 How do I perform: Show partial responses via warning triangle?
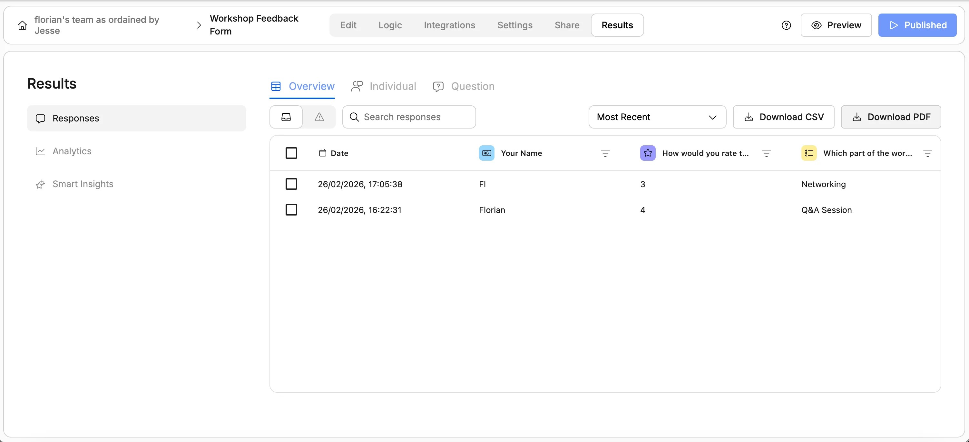coord(318,117)
